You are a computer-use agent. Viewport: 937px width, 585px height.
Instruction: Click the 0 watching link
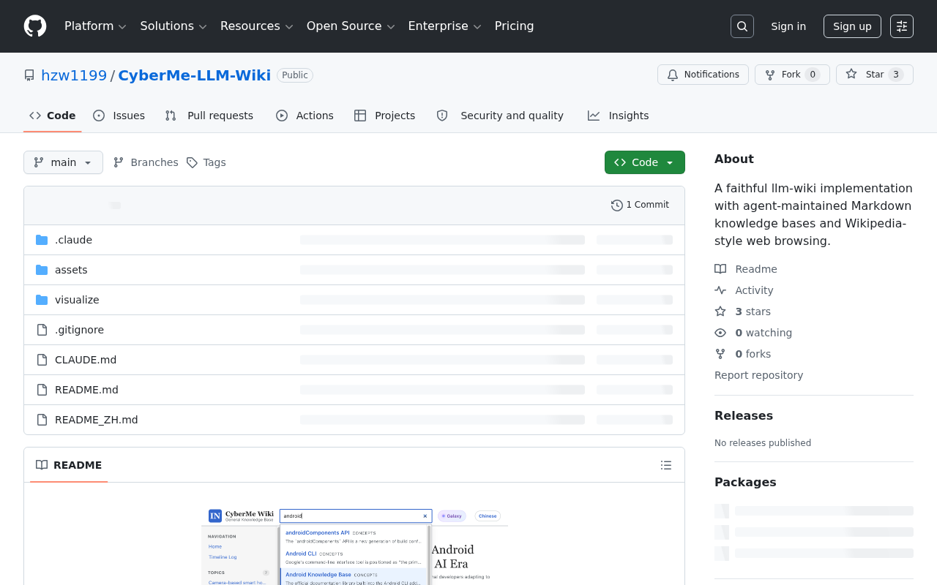[x=753, y=333]
